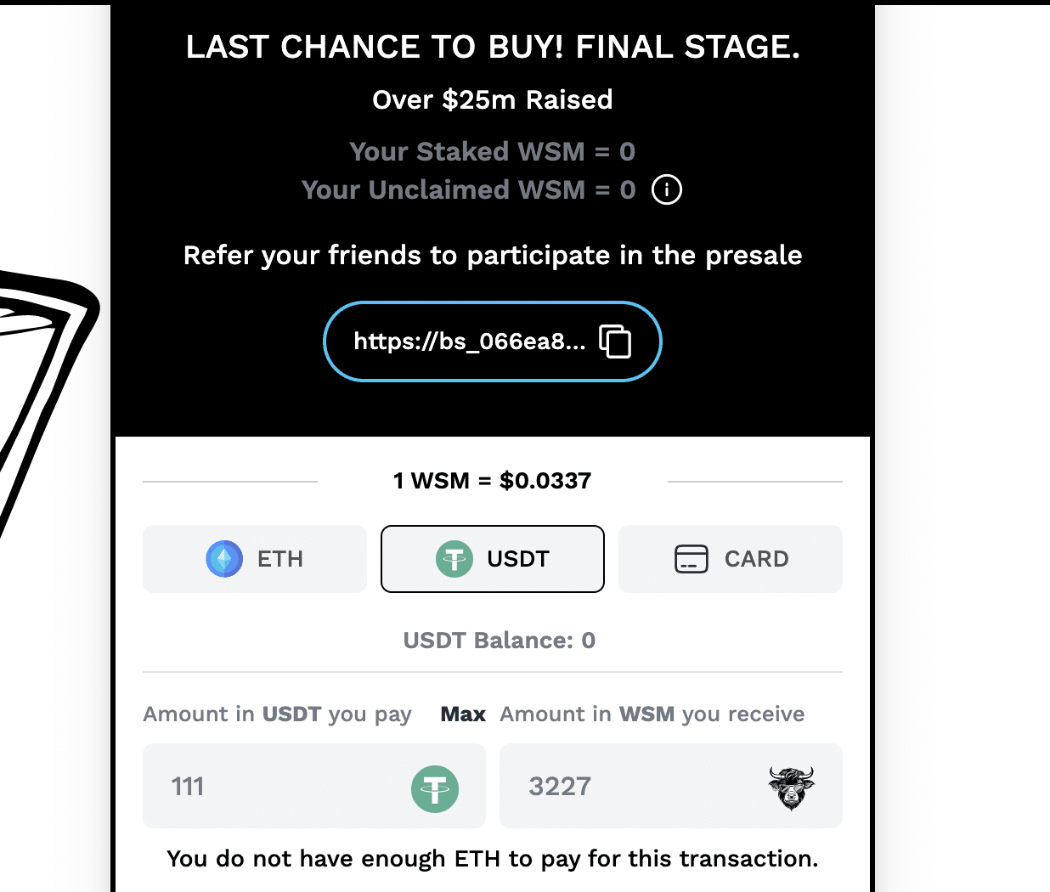This screenshot has height=892, width=1050.
Task: Click the Tether icon inside the pay field
Action: [435, 789]
